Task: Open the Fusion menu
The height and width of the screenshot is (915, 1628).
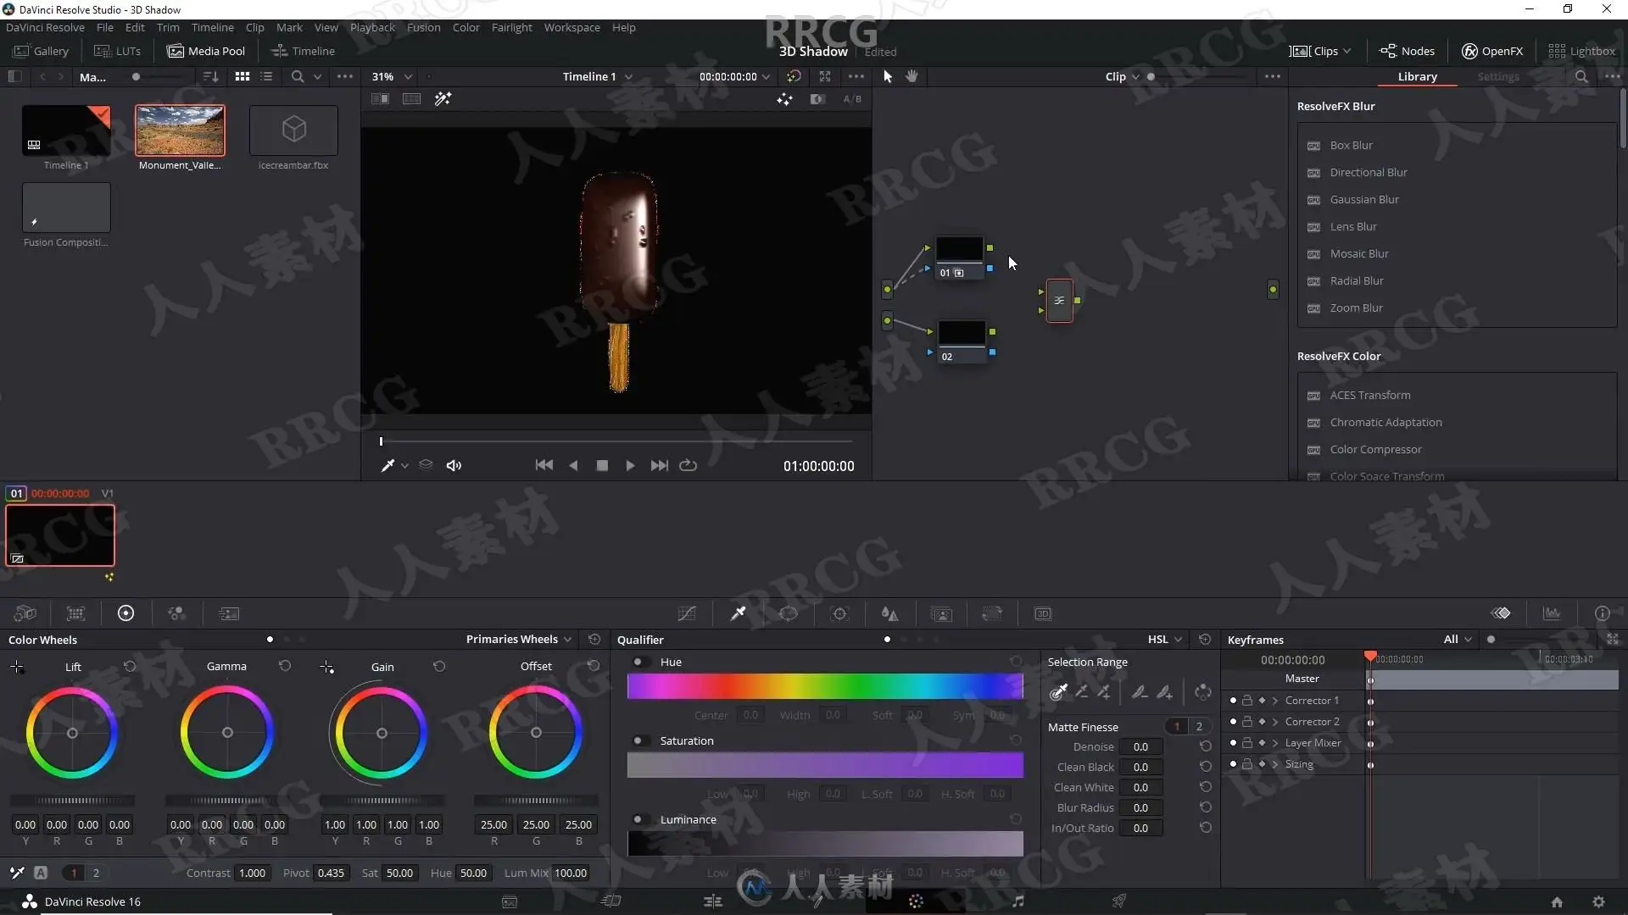Action: pos(423,27)
